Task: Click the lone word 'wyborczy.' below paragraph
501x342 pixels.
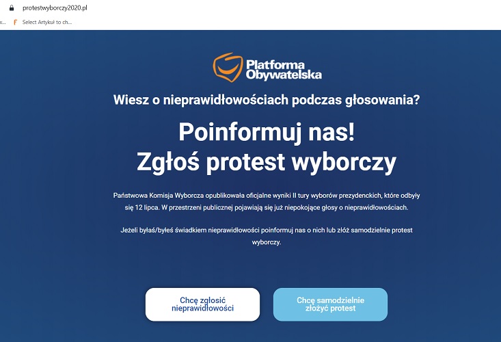Action: [x=267, y=242]
